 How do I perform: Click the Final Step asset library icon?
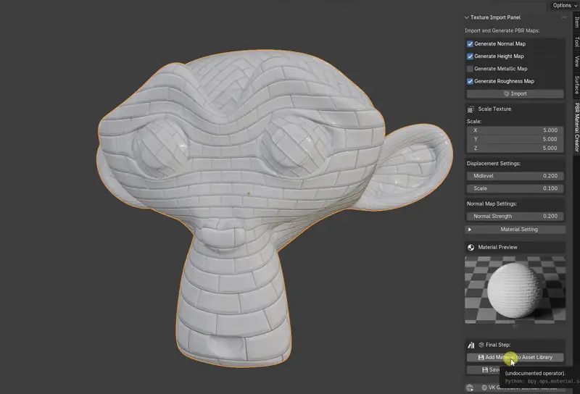tap(471, 345)
